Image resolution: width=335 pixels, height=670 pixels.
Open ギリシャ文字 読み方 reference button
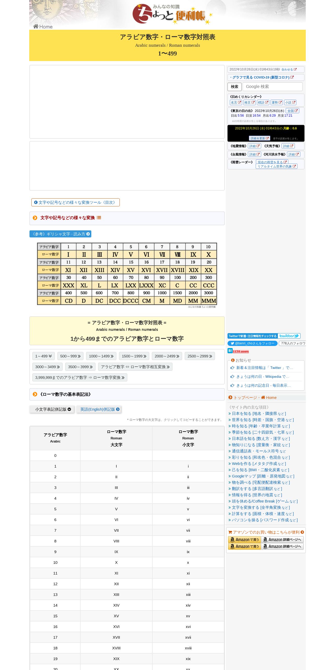(x=60, y=234)
